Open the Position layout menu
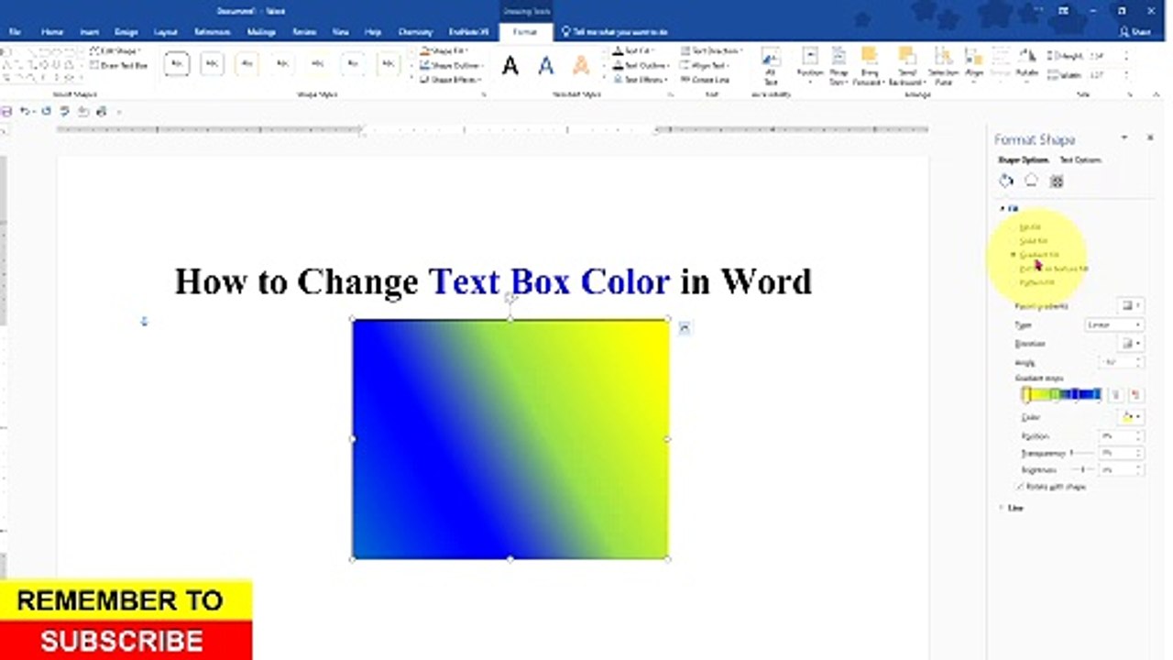 pos(810,66)
